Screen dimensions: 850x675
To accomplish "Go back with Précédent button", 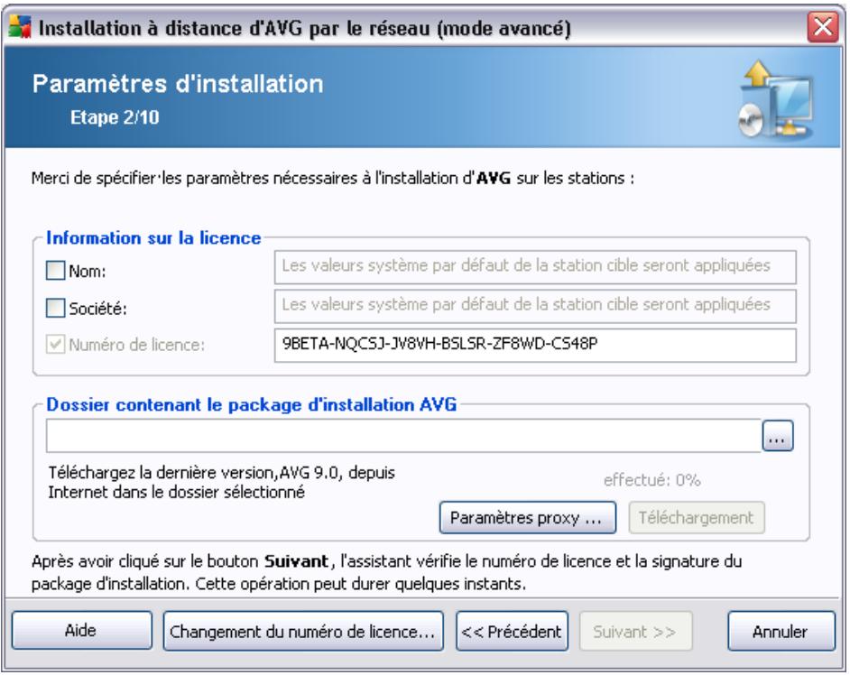I will tap(513, 631).
